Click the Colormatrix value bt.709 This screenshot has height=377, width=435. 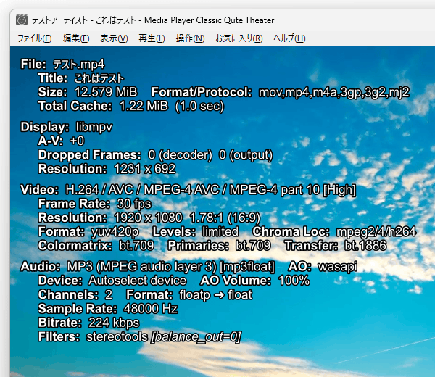(x=136, y=246)
